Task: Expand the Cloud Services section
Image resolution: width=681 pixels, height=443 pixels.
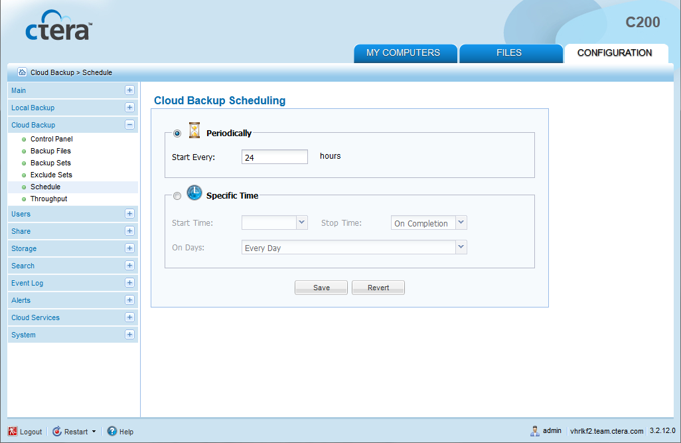Action: tap(129, 317)
